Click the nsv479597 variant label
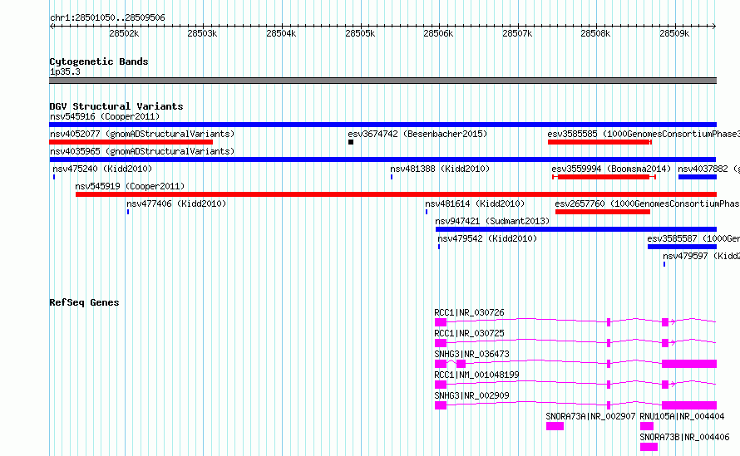 (x=701, y=256)
